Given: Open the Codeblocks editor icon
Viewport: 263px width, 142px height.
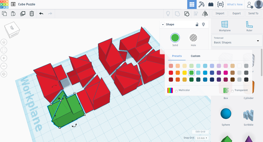Looking at the screenshot, I should point(220,4).
